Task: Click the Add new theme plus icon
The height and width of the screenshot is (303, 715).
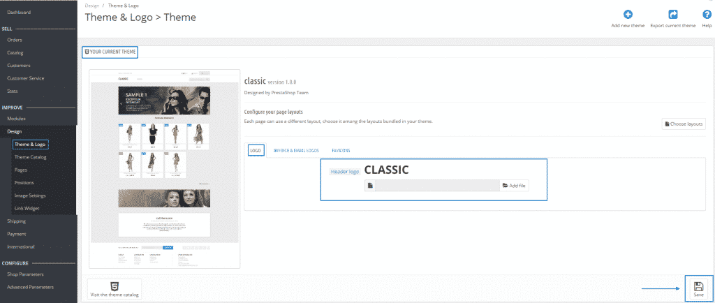Action: 628,15
